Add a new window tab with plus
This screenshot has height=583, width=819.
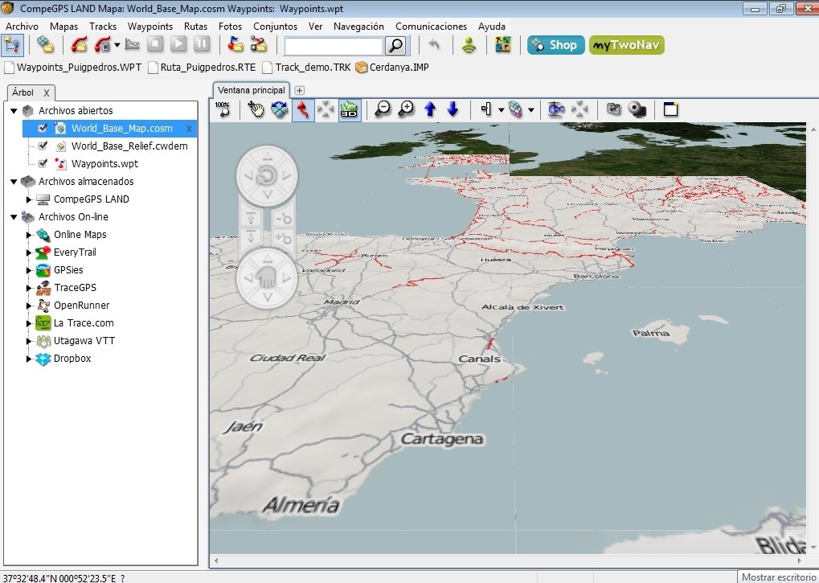(x=299, y=90)
